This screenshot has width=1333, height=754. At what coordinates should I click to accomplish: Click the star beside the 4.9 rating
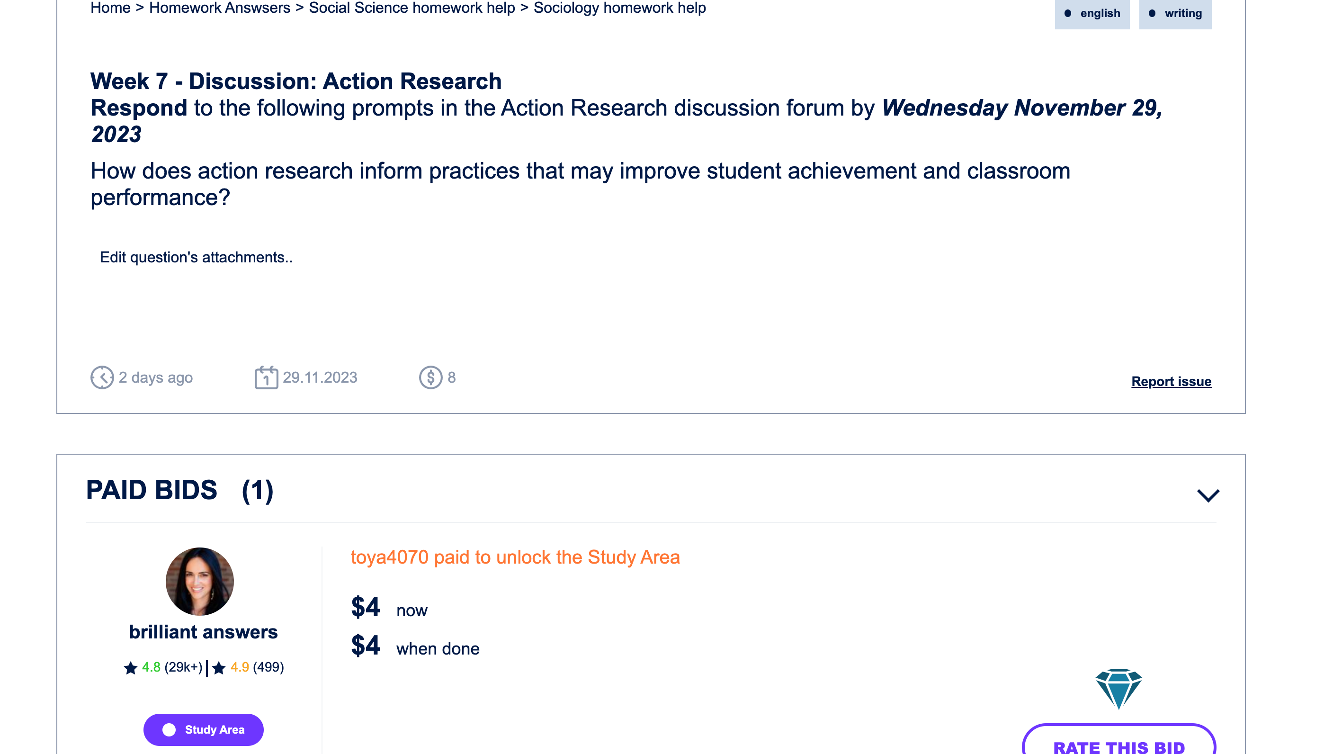219,668
